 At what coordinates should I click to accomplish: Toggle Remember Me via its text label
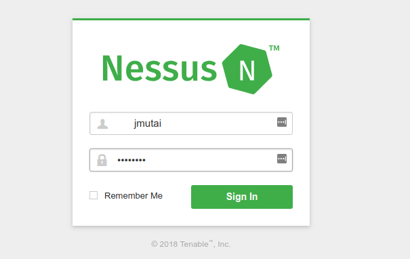(134, 196)
